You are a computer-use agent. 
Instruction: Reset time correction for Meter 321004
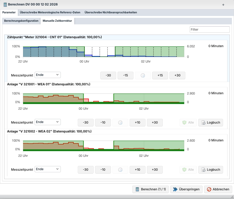143,75
